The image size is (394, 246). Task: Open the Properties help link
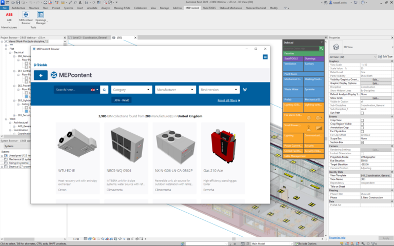[x=337, y=238]
